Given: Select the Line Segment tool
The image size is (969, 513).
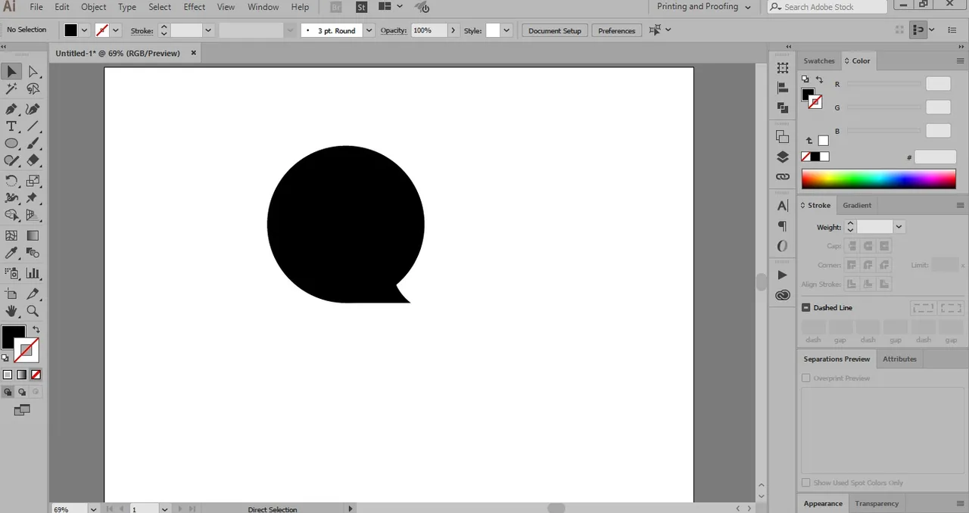Looking at the screenshot, I should click(33, 126).
